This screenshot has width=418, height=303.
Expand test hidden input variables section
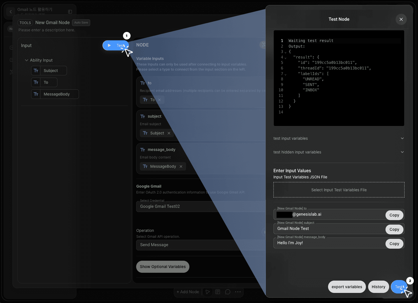(339, 152)
